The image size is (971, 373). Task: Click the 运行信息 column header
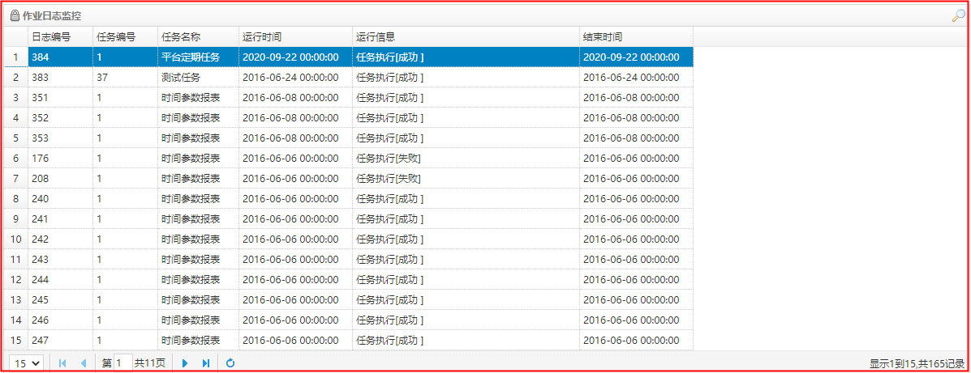tap(376, 36)
